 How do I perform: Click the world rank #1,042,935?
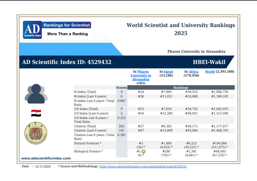[x=220, y=109]
